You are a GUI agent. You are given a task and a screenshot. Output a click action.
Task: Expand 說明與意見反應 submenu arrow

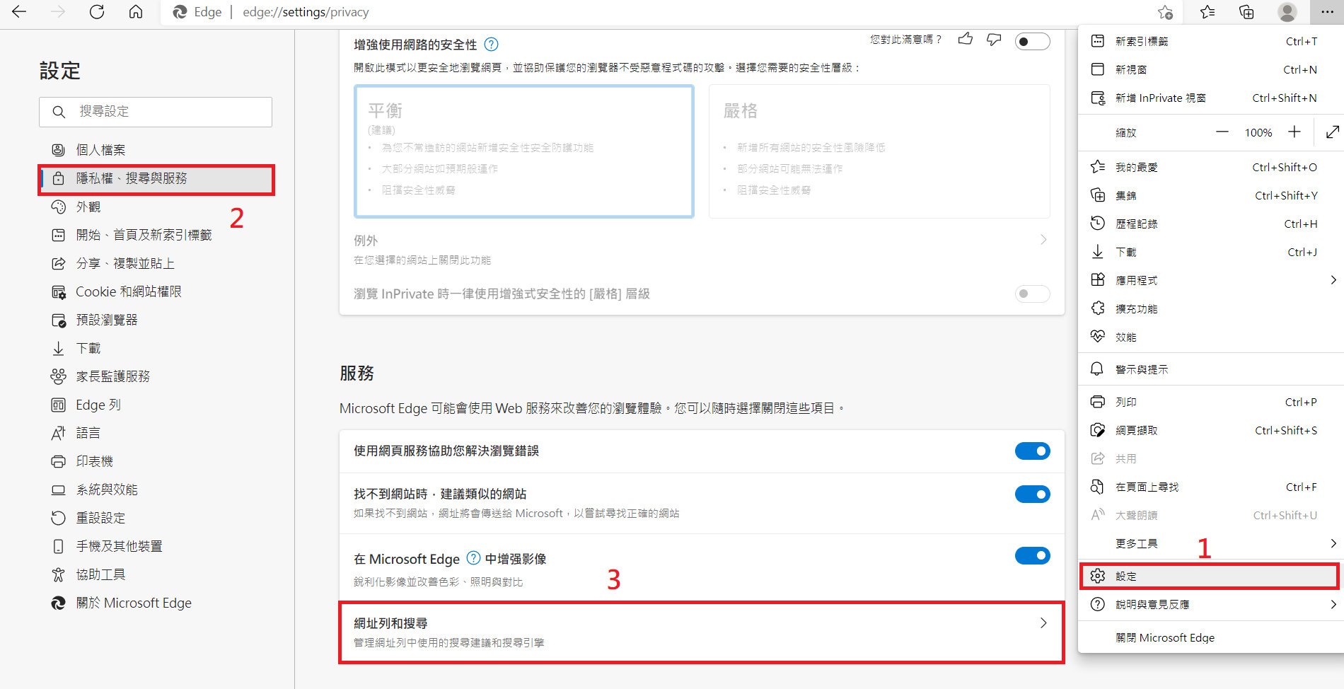point(1333,604)
